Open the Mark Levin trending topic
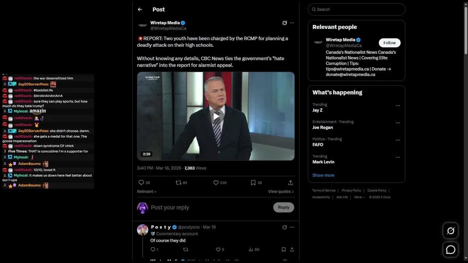The width and height of the screenshot is (468, 263). tap(323, 162)
